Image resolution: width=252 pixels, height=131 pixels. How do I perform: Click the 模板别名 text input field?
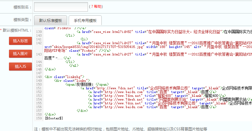pos(61,7)
